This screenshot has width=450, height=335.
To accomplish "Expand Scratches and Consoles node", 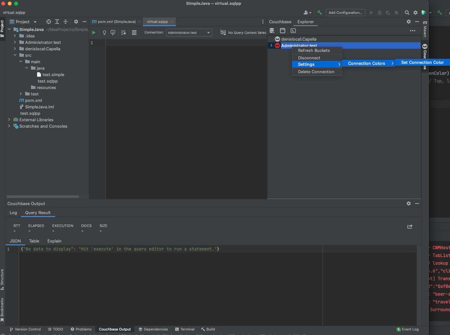I will [x=9, y=126].
